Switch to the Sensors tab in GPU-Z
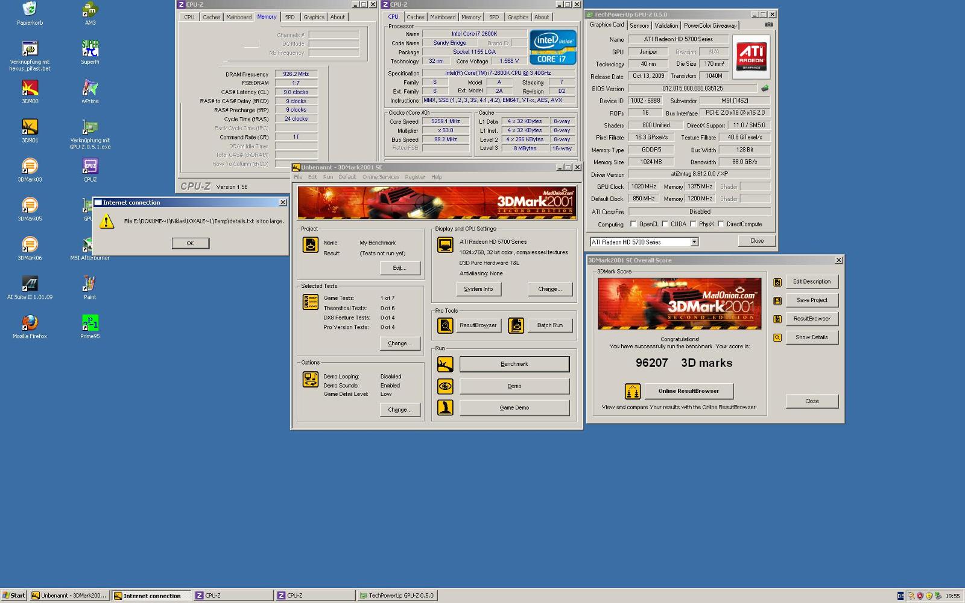This screenshot has height=603, width=965. pos(639,25)
